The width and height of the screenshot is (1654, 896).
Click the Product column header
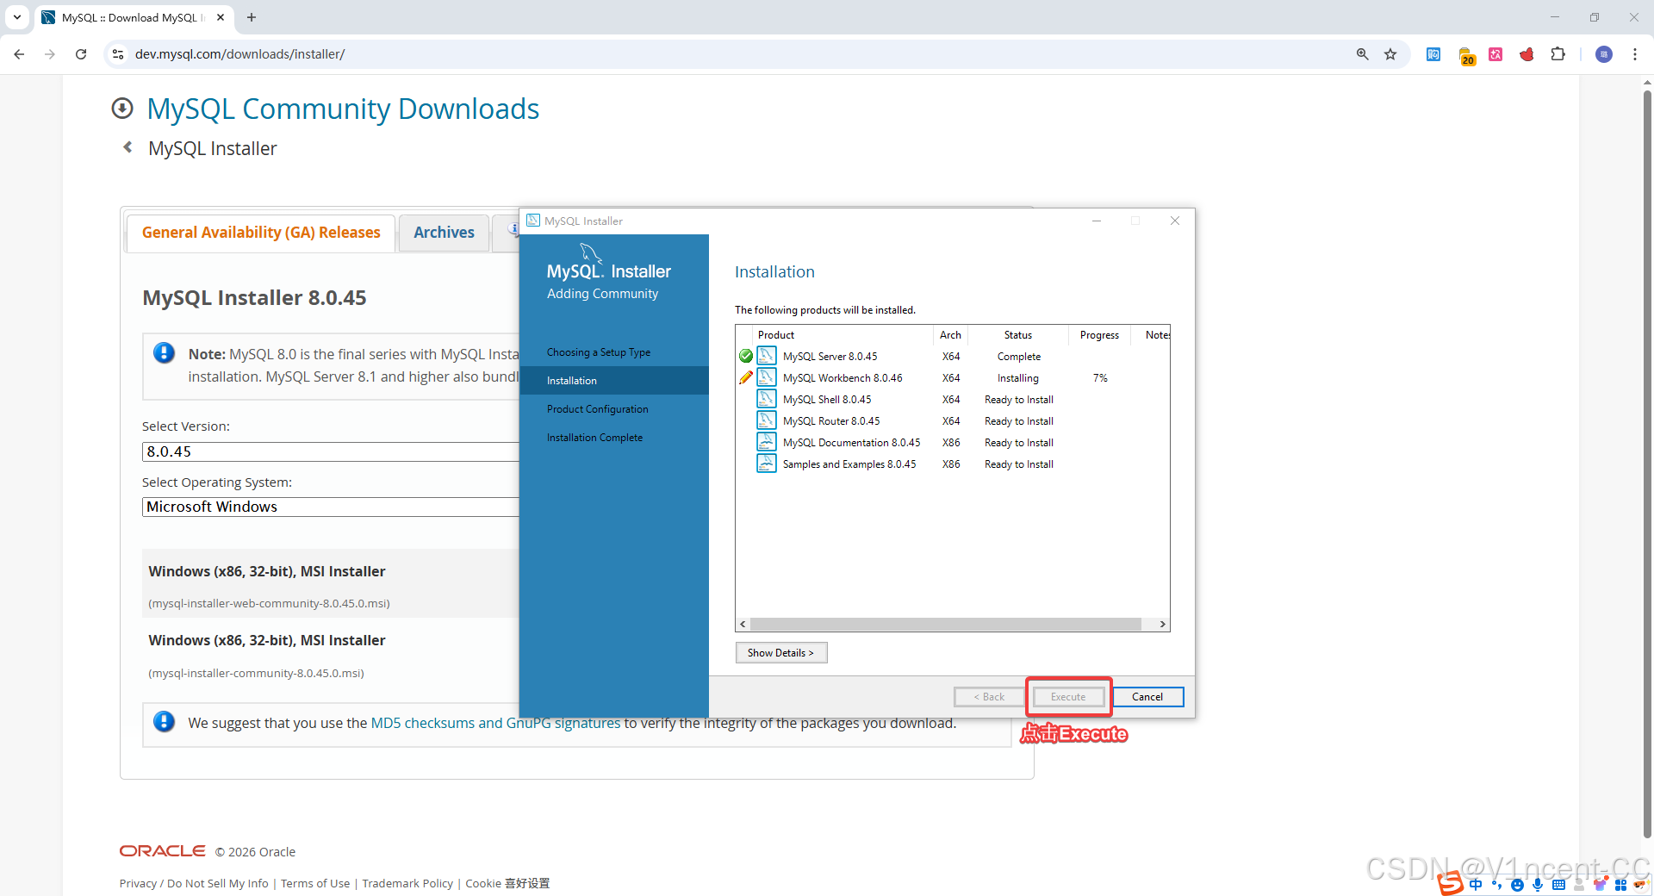point(843,335)
